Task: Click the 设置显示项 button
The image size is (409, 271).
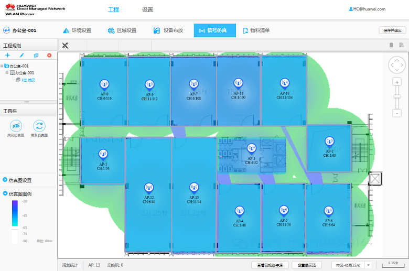Action: click(307, 265)
